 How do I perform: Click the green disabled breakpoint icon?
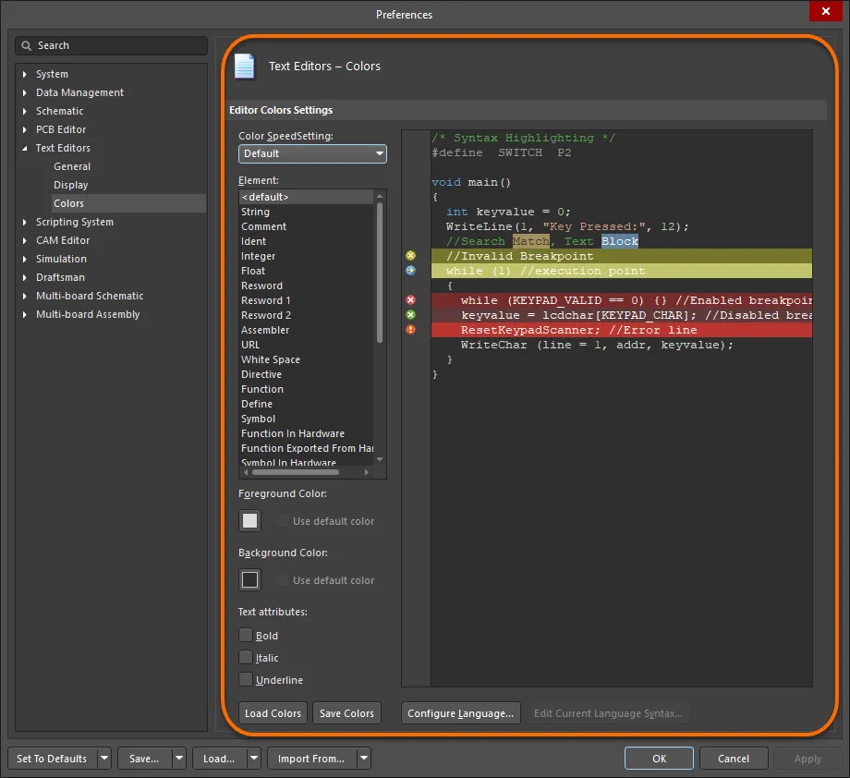(x=411, y=314)
